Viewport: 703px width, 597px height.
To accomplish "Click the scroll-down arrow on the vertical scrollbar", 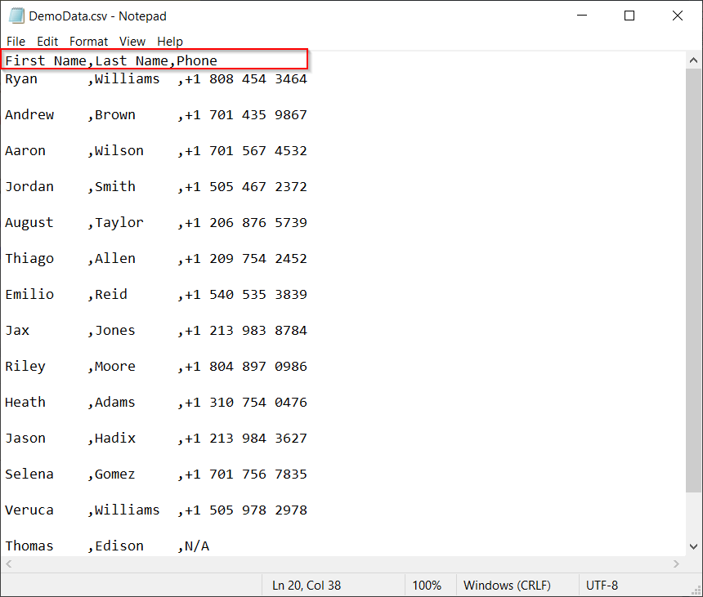I will click(x=694, y=548).
